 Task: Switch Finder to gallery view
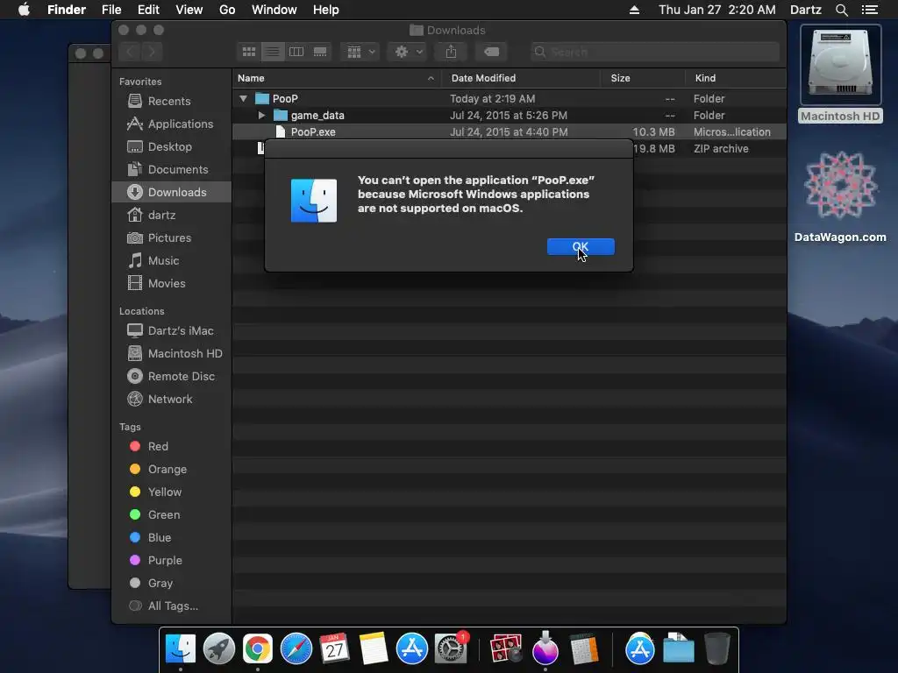pos(320,52)
